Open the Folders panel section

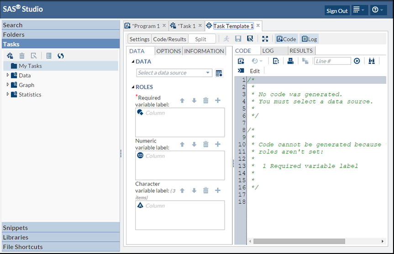(x=61, y=35)
